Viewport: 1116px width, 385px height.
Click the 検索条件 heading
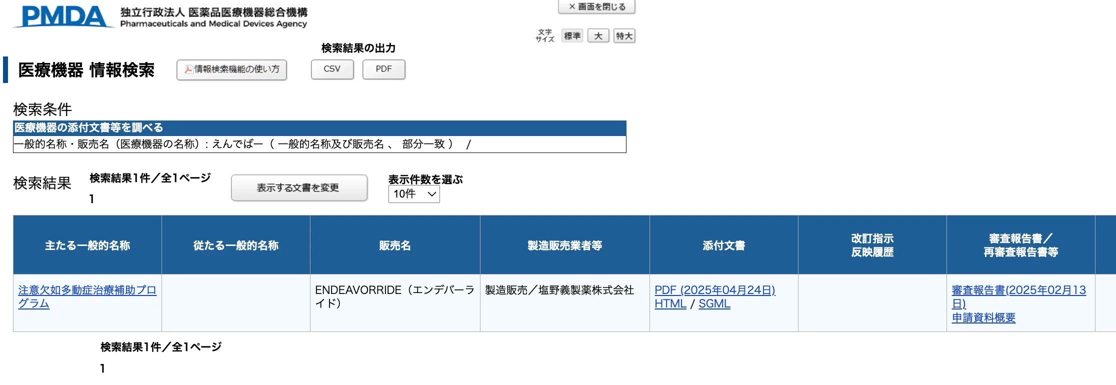(42, 109)
